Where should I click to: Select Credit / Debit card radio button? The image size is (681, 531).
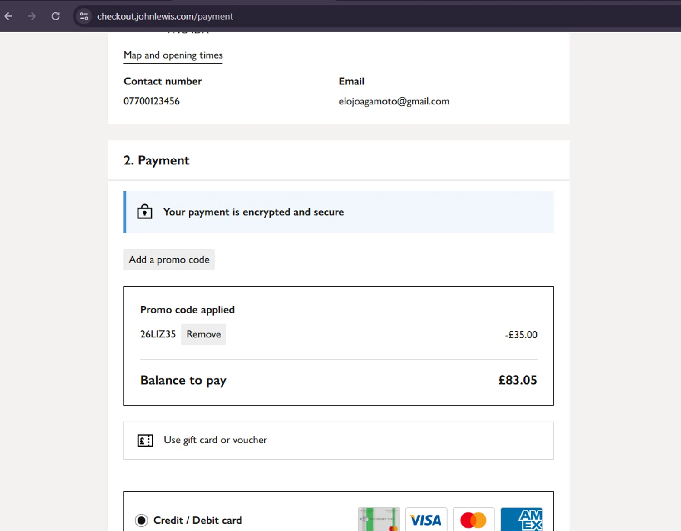pos(141,520)
